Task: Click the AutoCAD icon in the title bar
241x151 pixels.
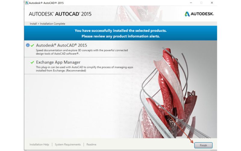Action: click(x=27, y=3)
